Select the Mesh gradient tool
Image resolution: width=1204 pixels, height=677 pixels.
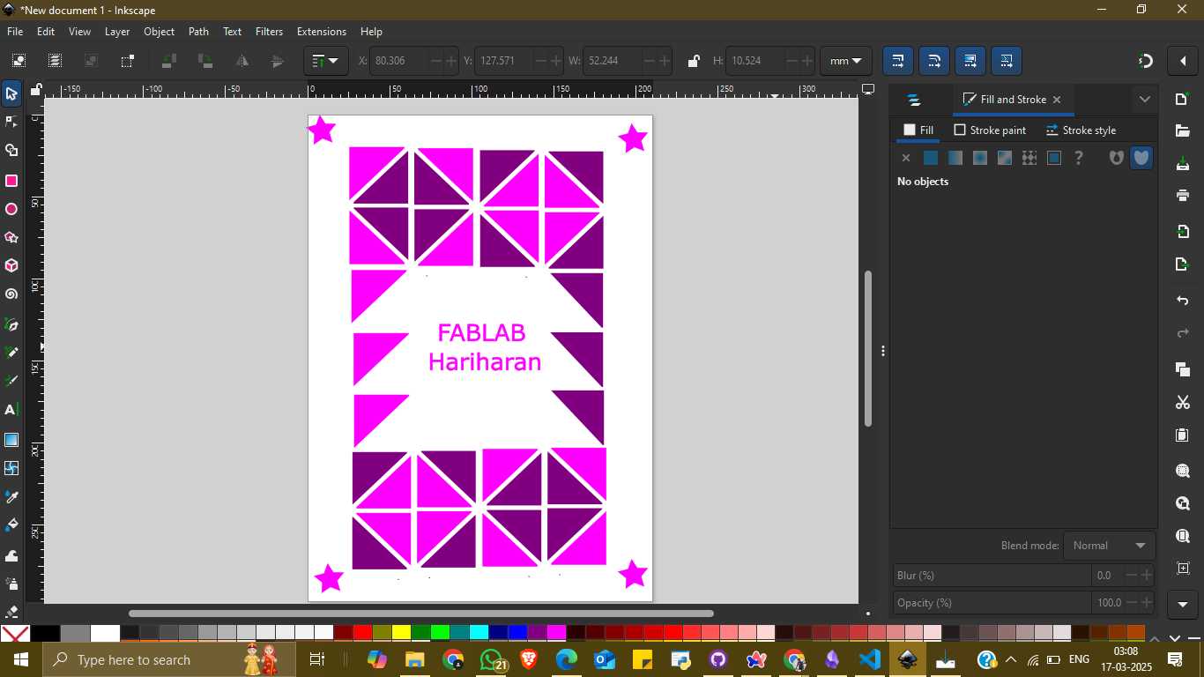point(11,468)
